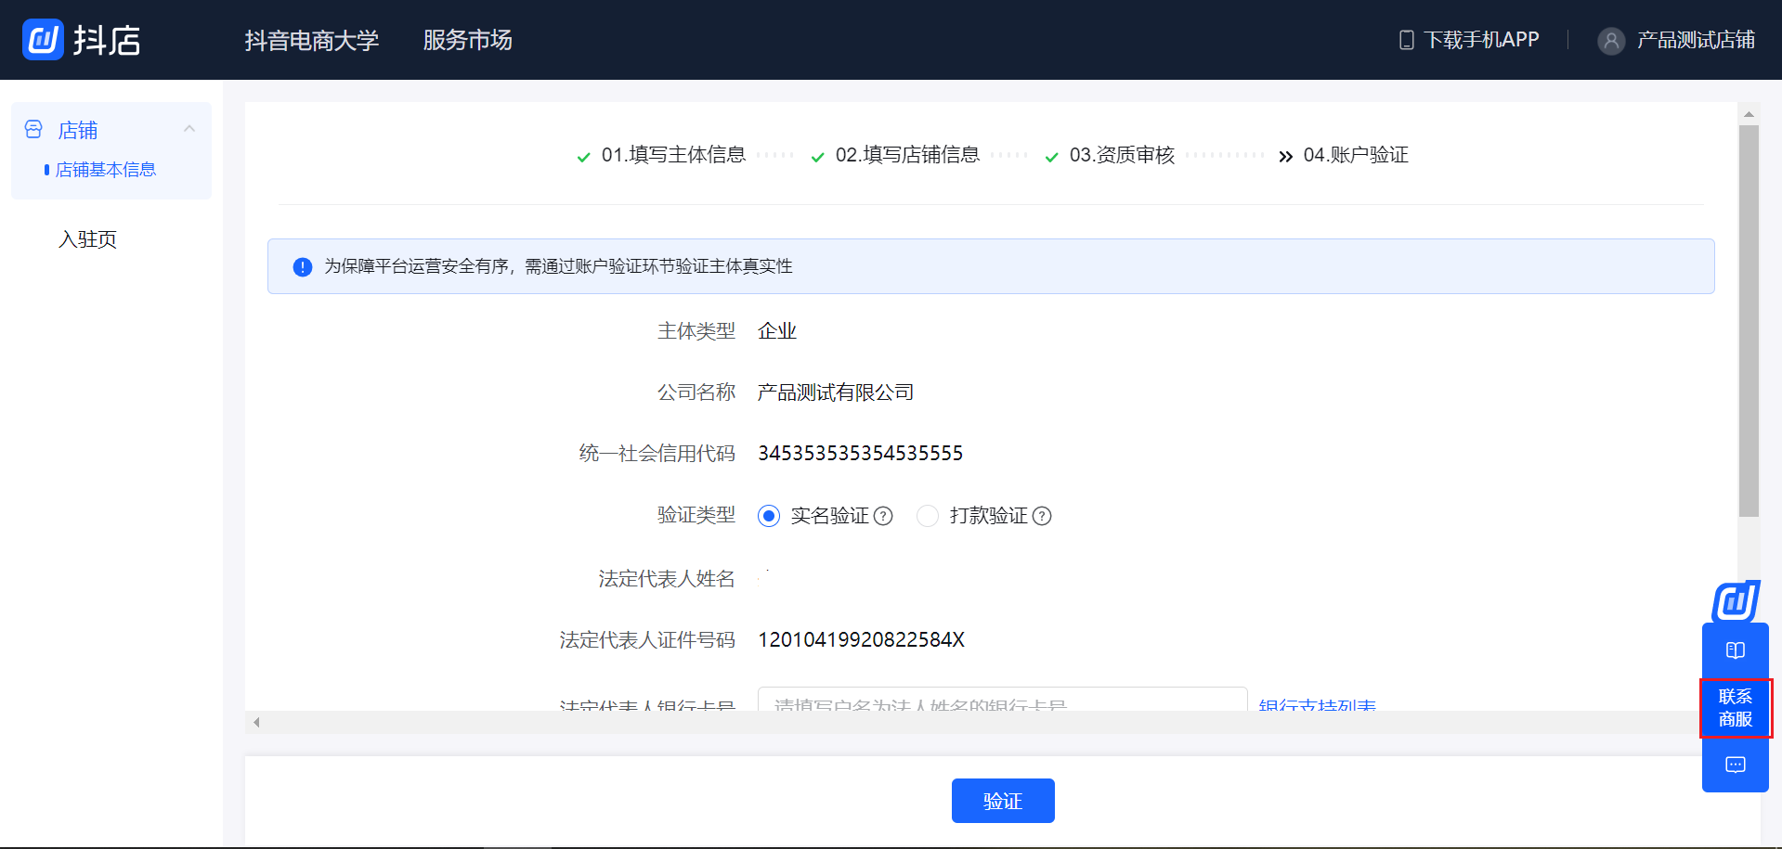Open the 产品测试店铺 account name

click(x=1696, y=40)
